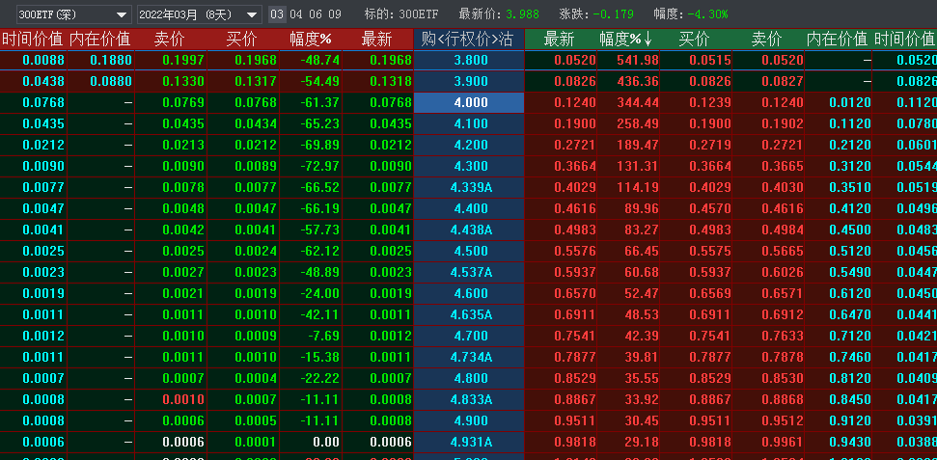Image resolution: width=937 pixels, height=460 pixels.
Task: Click strike price 4.931A
Action: click(x=470, y=442)
